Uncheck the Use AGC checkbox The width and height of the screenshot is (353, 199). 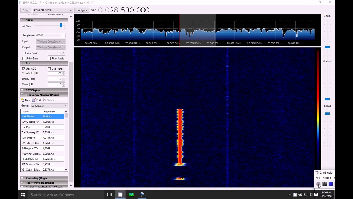pyautogui.click(x=24, y=69)
